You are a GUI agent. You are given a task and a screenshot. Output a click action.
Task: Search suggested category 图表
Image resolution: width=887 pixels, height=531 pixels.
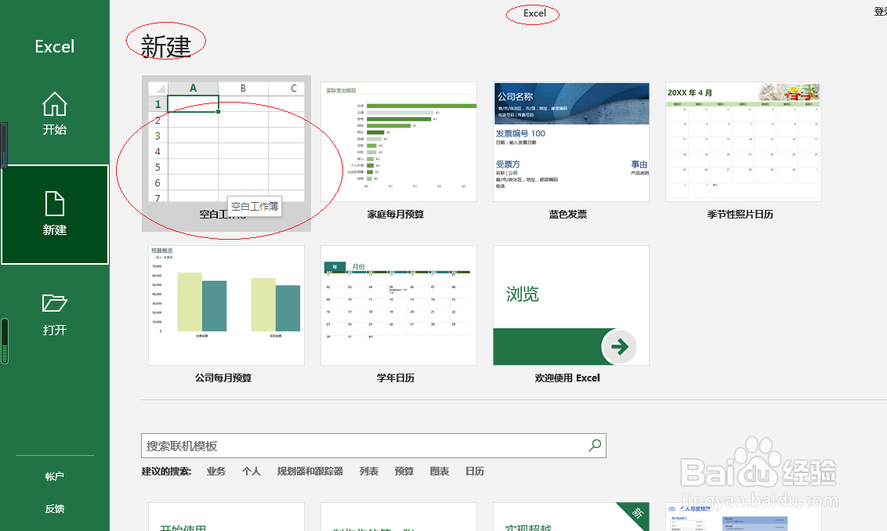coord(439,471)
